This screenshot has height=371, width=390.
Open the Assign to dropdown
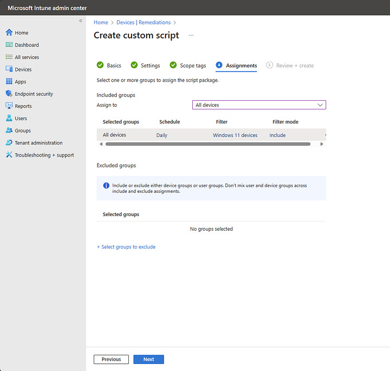pyautogui.click(x=259, y=105)
